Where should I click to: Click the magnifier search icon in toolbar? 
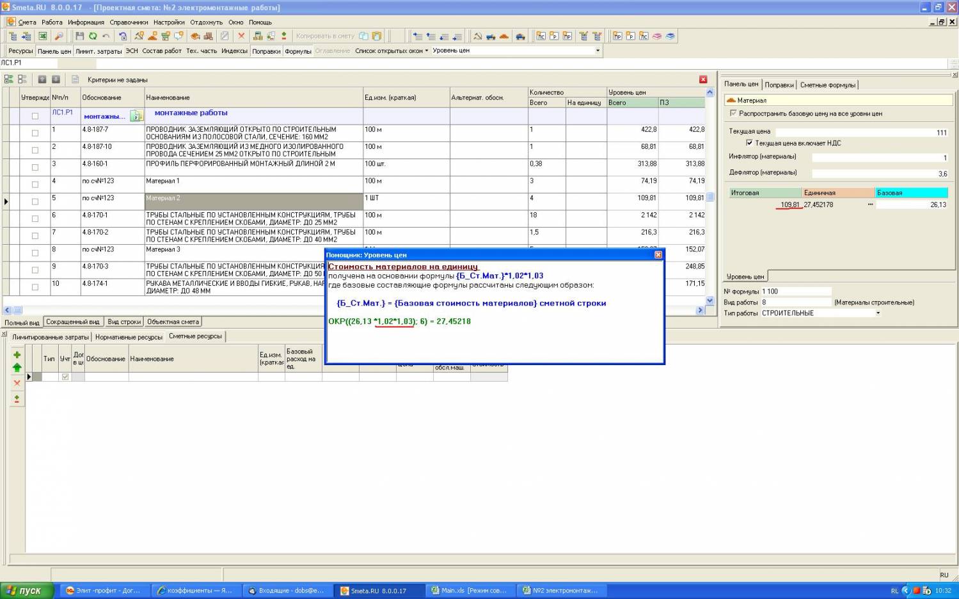coord(59,36)
